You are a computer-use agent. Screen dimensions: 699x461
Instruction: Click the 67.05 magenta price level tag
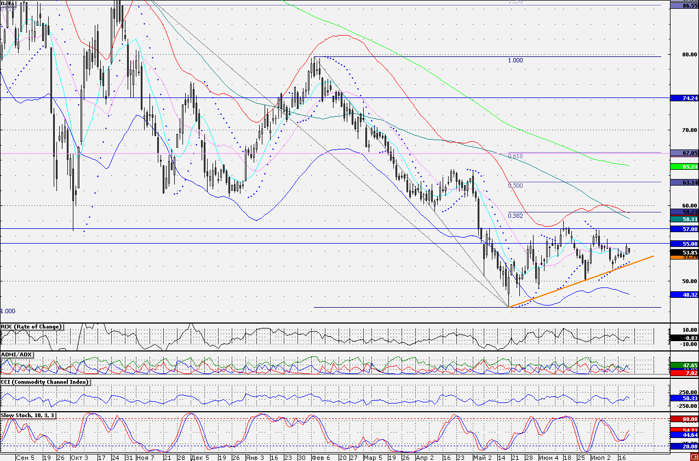[685, 153]
